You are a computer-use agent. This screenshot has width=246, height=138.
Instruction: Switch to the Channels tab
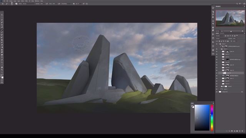coord(222,33)
